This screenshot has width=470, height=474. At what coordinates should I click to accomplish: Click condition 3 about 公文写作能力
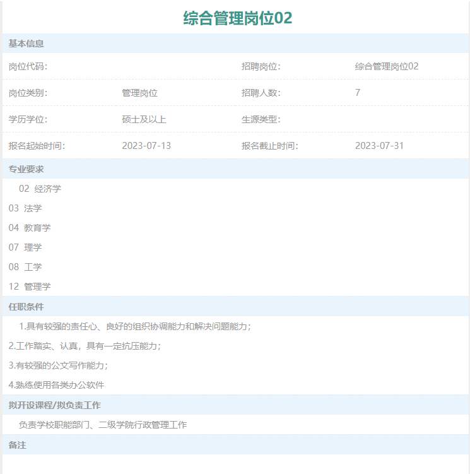click(58, 365)
